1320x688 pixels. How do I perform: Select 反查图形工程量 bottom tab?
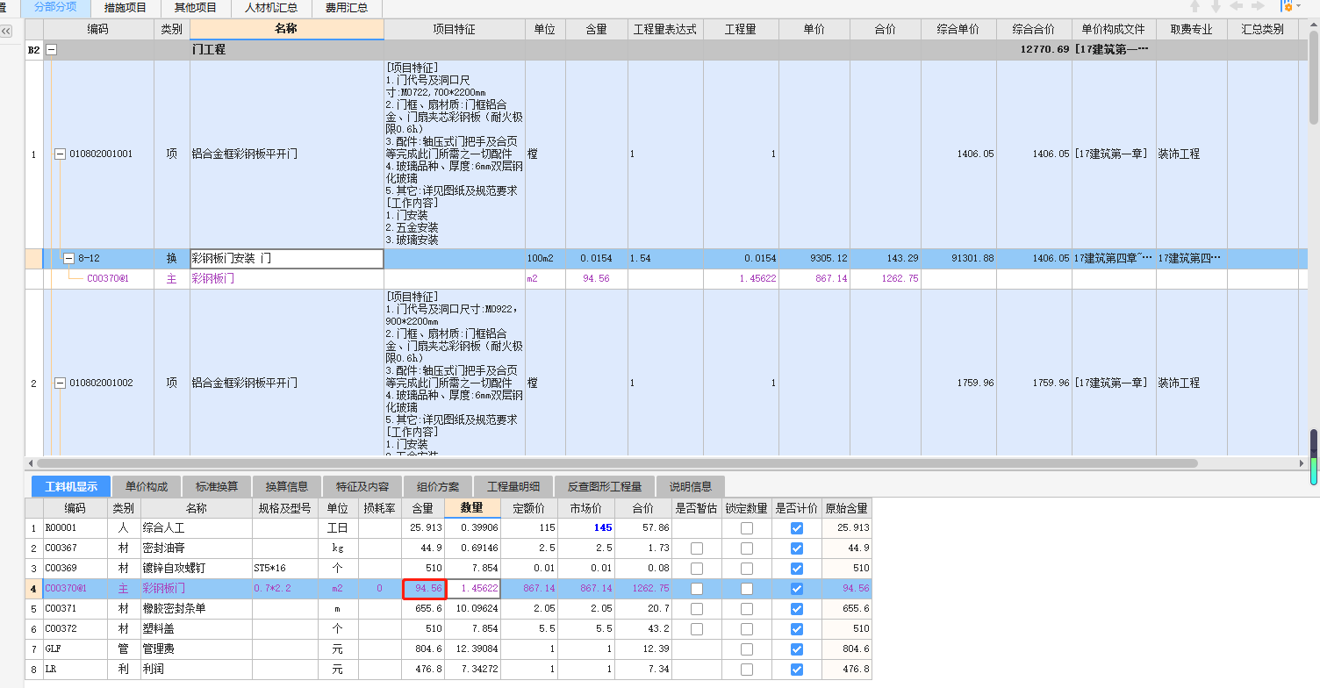(605, 486)
